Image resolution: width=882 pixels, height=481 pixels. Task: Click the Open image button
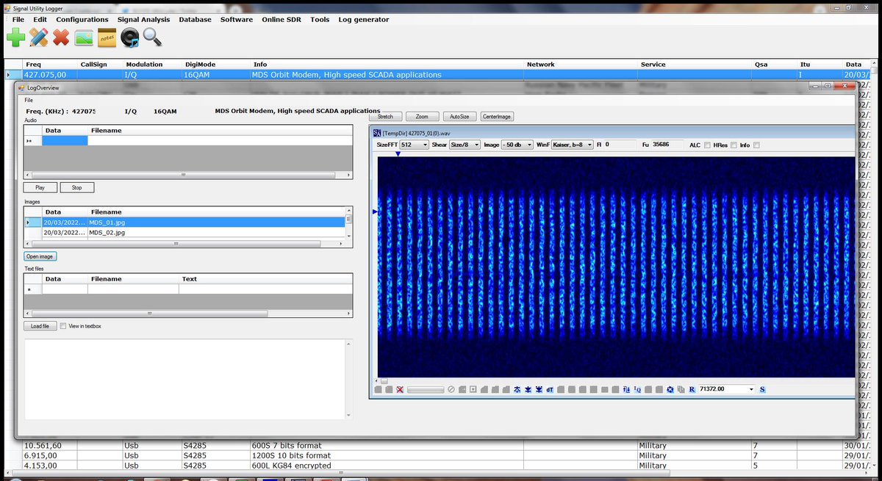40,256
